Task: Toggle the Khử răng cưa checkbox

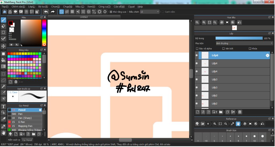Action: click(x=111, y=12)
